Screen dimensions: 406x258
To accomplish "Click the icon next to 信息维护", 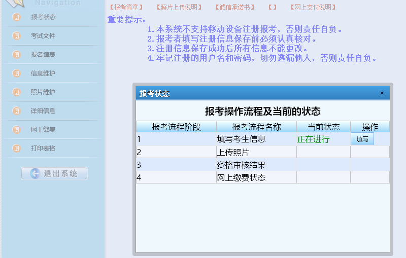I will (16, 73).
